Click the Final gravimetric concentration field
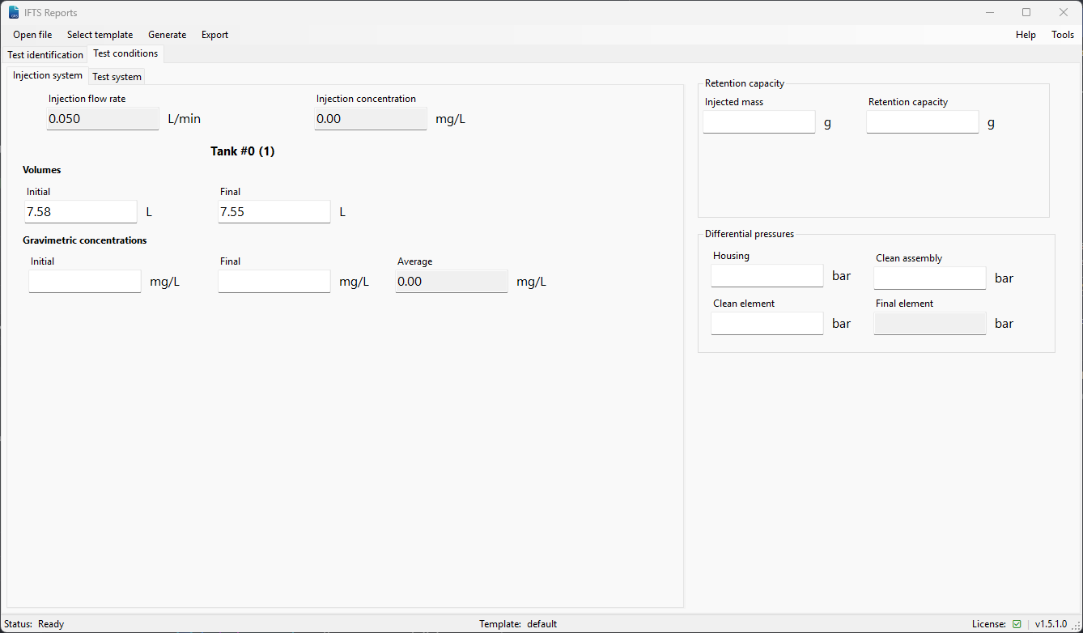Image resolution: width=1083 pixels, height=633 pixels. (x=274, y=282)
